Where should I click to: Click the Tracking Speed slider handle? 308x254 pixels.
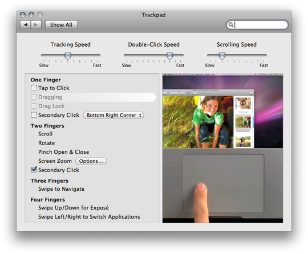(x=68, y=56)
